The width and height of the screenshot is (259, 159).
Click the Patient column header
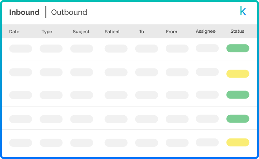112,32
